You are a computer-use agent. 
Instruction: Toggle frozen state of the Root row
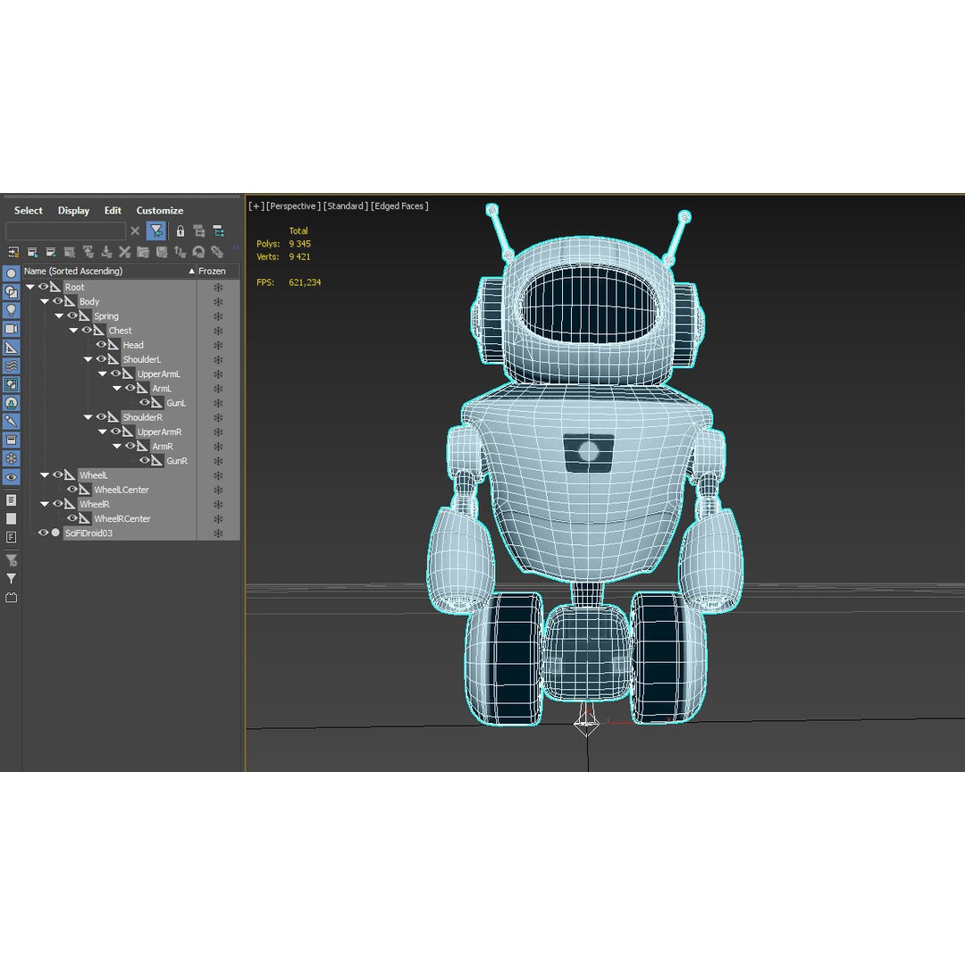(x=218, y=288)
